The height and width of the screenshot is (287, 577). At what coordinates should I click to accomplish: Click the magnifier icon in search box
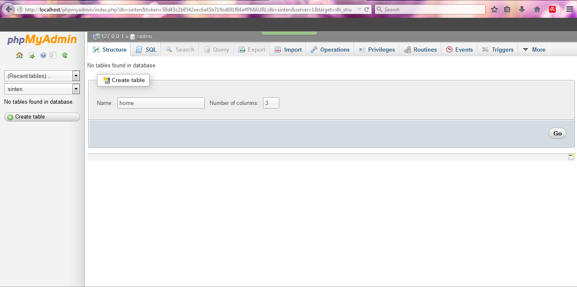[380, 9]
